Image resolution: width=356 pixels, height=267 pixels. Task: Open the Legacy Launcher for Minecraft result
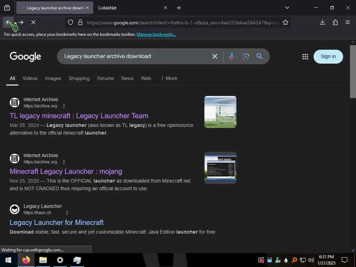tap(57, 222)
